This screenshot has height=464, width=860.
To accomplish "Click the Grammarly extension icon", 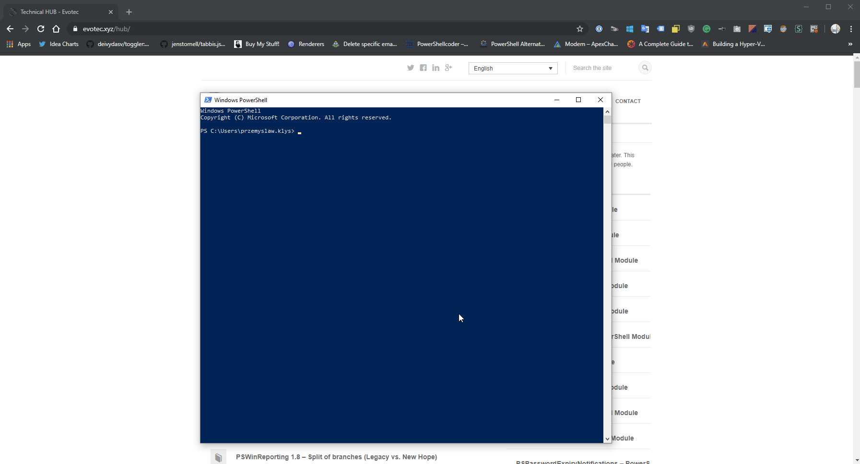I will (707, 29).
